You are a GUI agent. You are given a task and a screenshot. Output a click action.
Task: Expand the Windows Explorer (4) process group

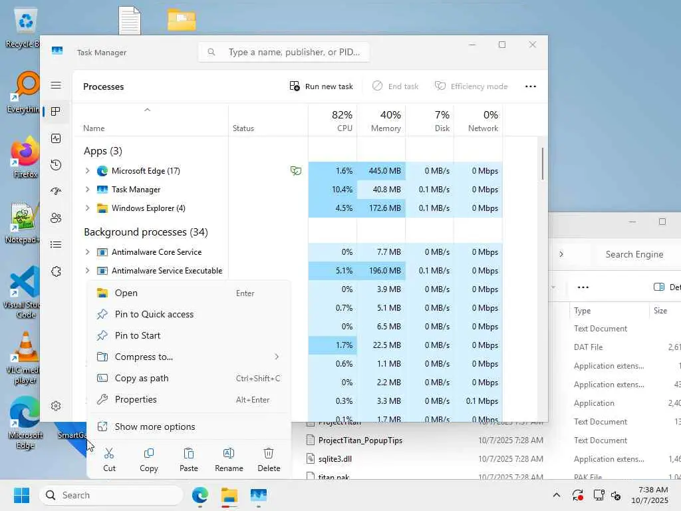pos(87,208)
